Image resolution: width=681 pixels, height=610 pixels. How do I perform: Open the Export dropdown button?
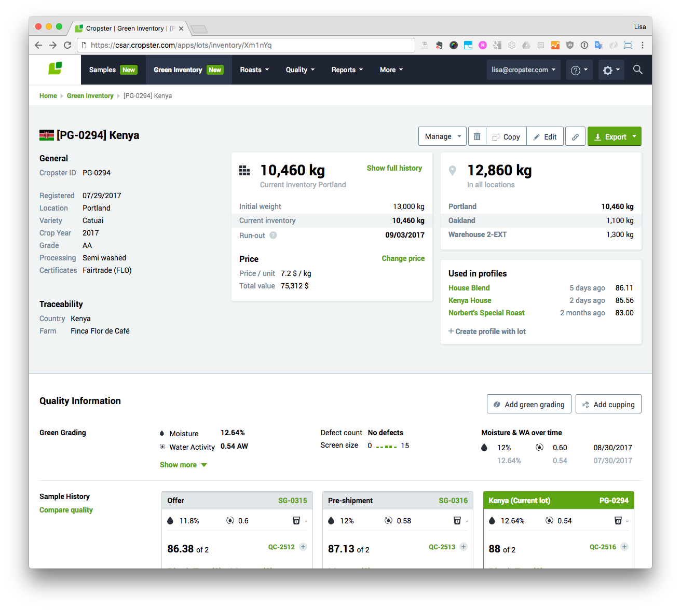click(615, 137)
